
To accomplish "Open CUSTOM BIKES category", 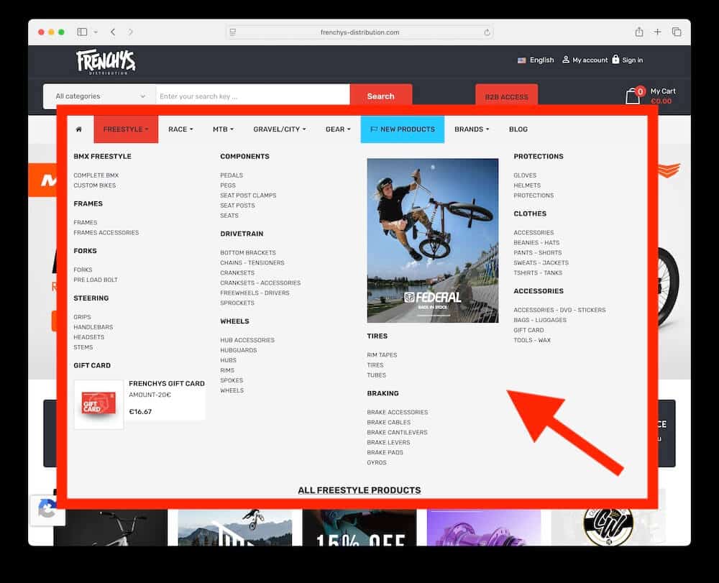I will (94, 185).
